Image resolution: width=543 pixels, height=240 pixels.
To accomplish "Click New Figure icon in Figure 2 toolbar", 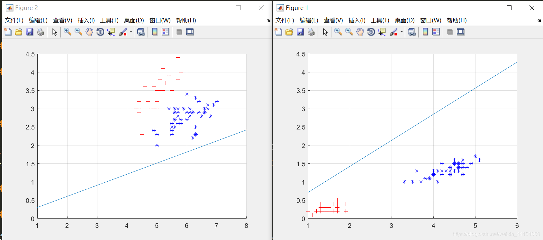I will pyautogui.click(x=8, y=32).
